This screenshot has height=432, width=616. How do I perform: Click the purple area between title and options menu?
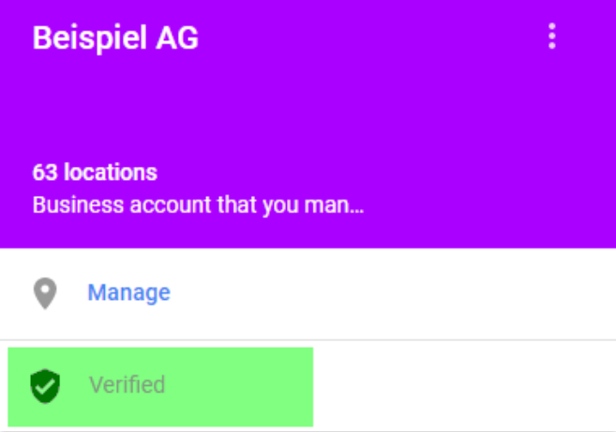pos(375,38)
